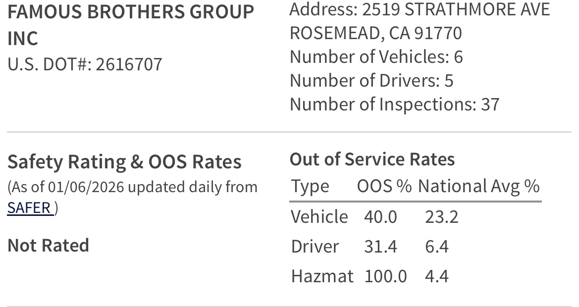Click the 'As of 01/06/2026' update note
Viewport: 579px width, 307px height.
132,187
